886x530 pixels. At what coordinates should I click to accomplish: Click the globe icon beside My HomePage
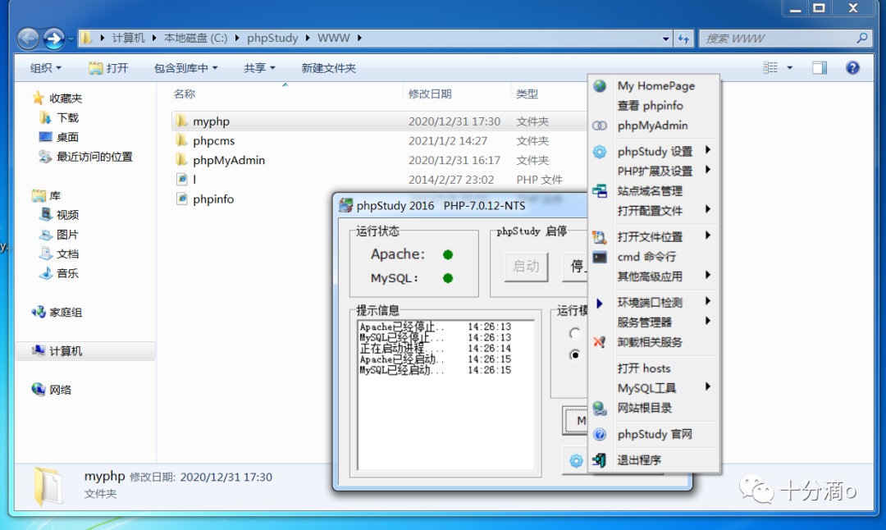point(600,86)
